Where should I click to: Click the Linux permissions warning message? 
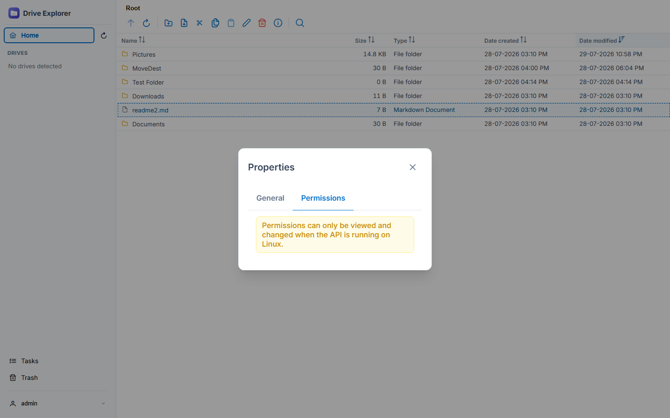tap(335, 235)
